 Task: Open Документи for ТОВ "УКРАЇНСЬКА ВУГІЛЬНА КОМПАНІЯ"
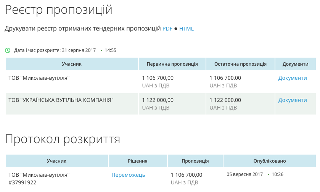pyautogui.click(x=293, y=100)
